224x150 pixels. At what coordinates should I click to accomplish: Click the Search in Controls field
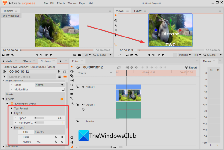(31, 77)
